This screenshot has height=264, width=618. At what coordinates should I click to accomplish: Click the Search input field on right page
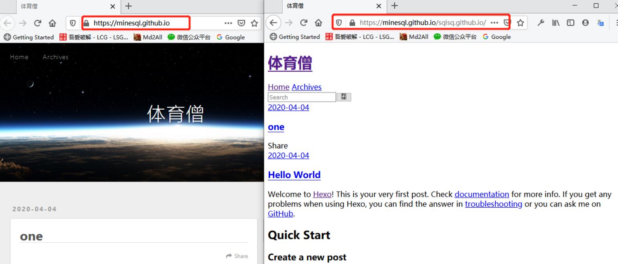pyautogui.click(x=302, y=97)
